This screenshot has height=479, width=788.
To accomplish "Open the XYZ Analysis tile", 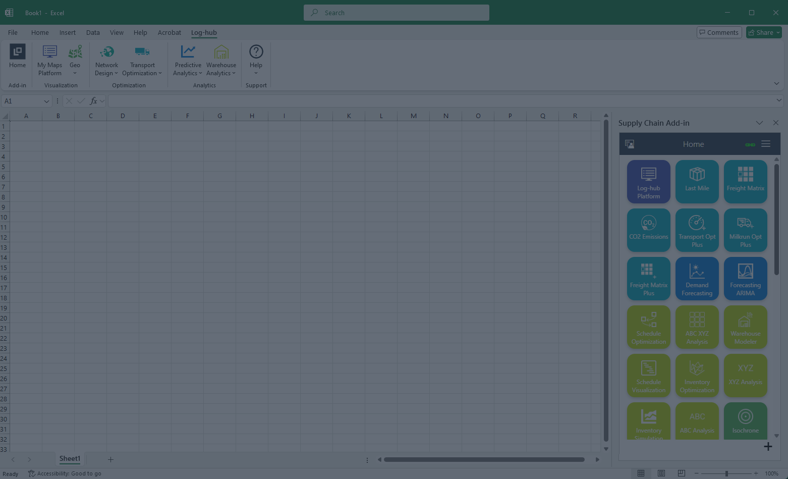I will tap(746, 376).
